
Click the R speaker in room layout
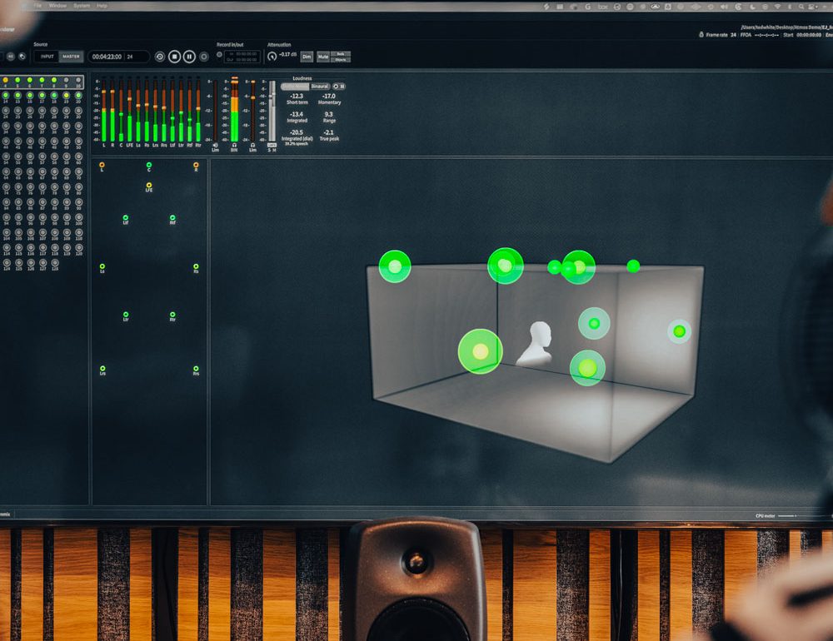196,165
